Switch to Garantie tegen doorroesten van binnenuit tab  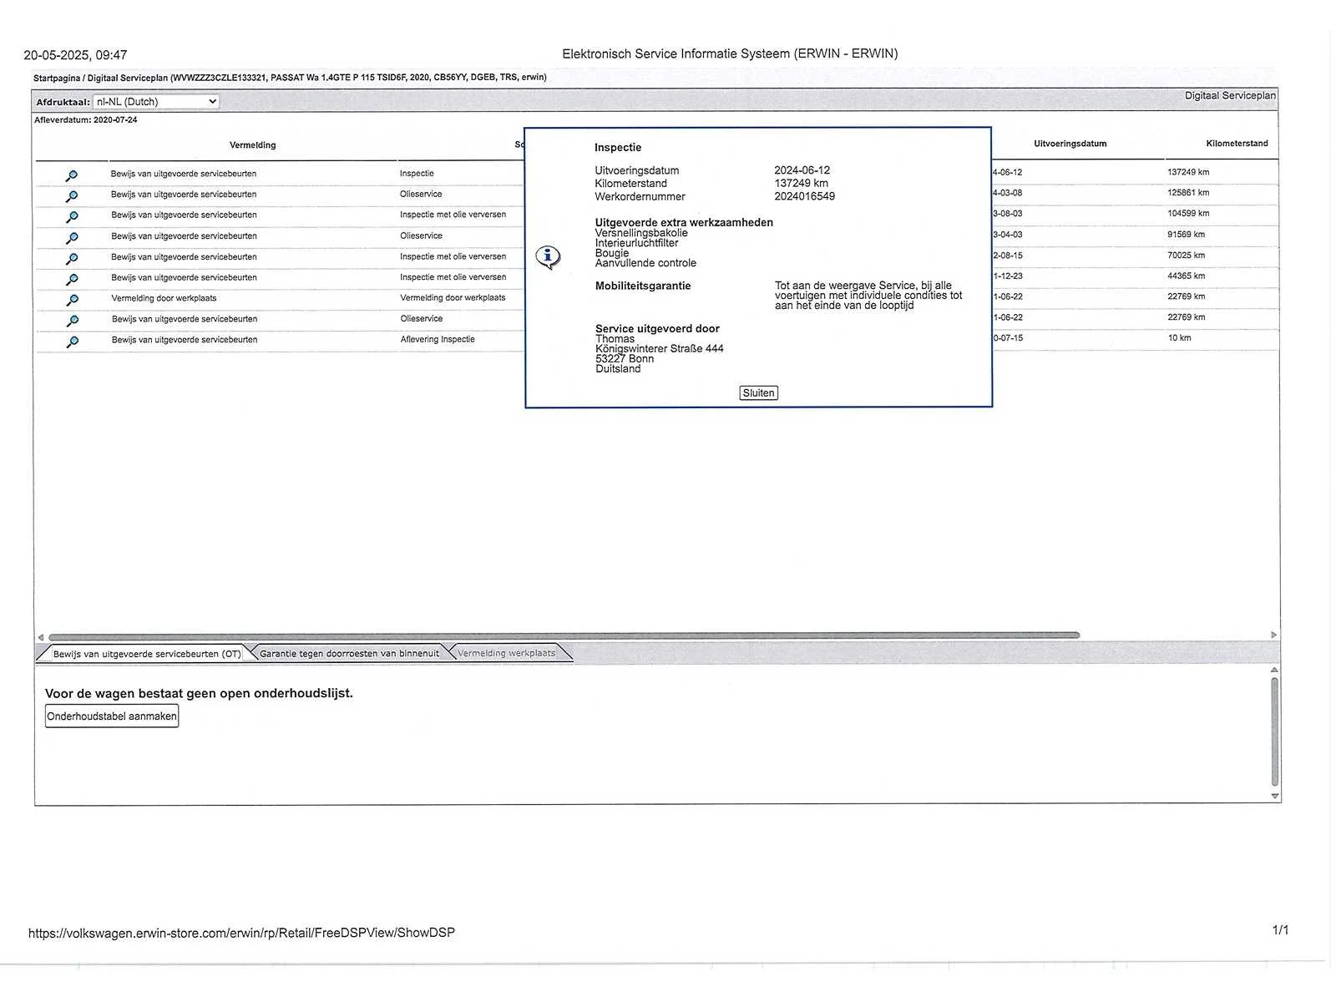[349, 654]
